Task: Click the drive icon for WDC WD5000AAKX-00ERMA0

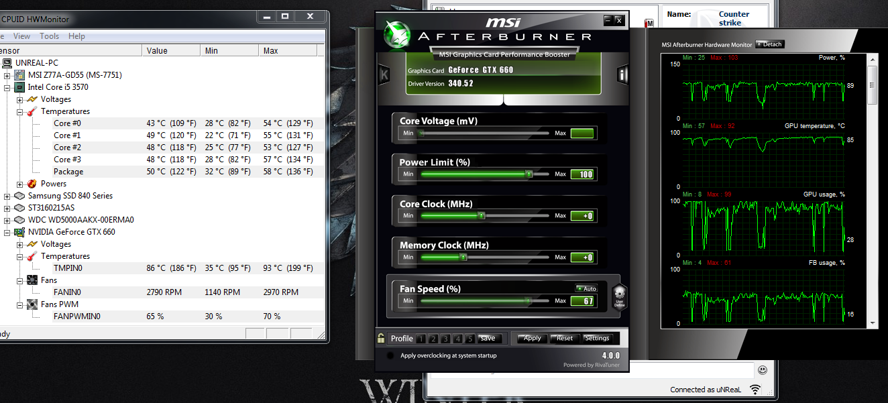Action: pos(19,220)
